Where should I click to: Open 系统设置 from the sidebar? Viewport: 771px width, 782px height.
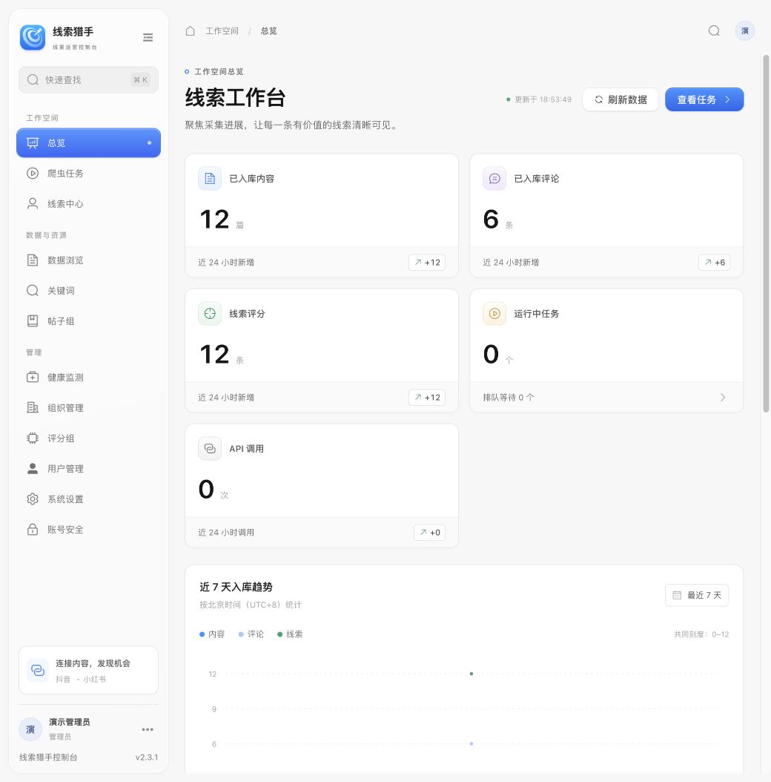click(88, 499)
